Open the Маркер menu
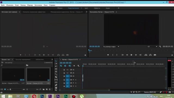Screen dimensions: 174x98 coord(30,5)
